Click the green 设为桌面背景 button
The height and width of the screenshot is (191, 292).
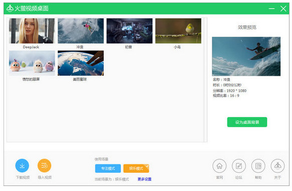click(x=247, y=122)
